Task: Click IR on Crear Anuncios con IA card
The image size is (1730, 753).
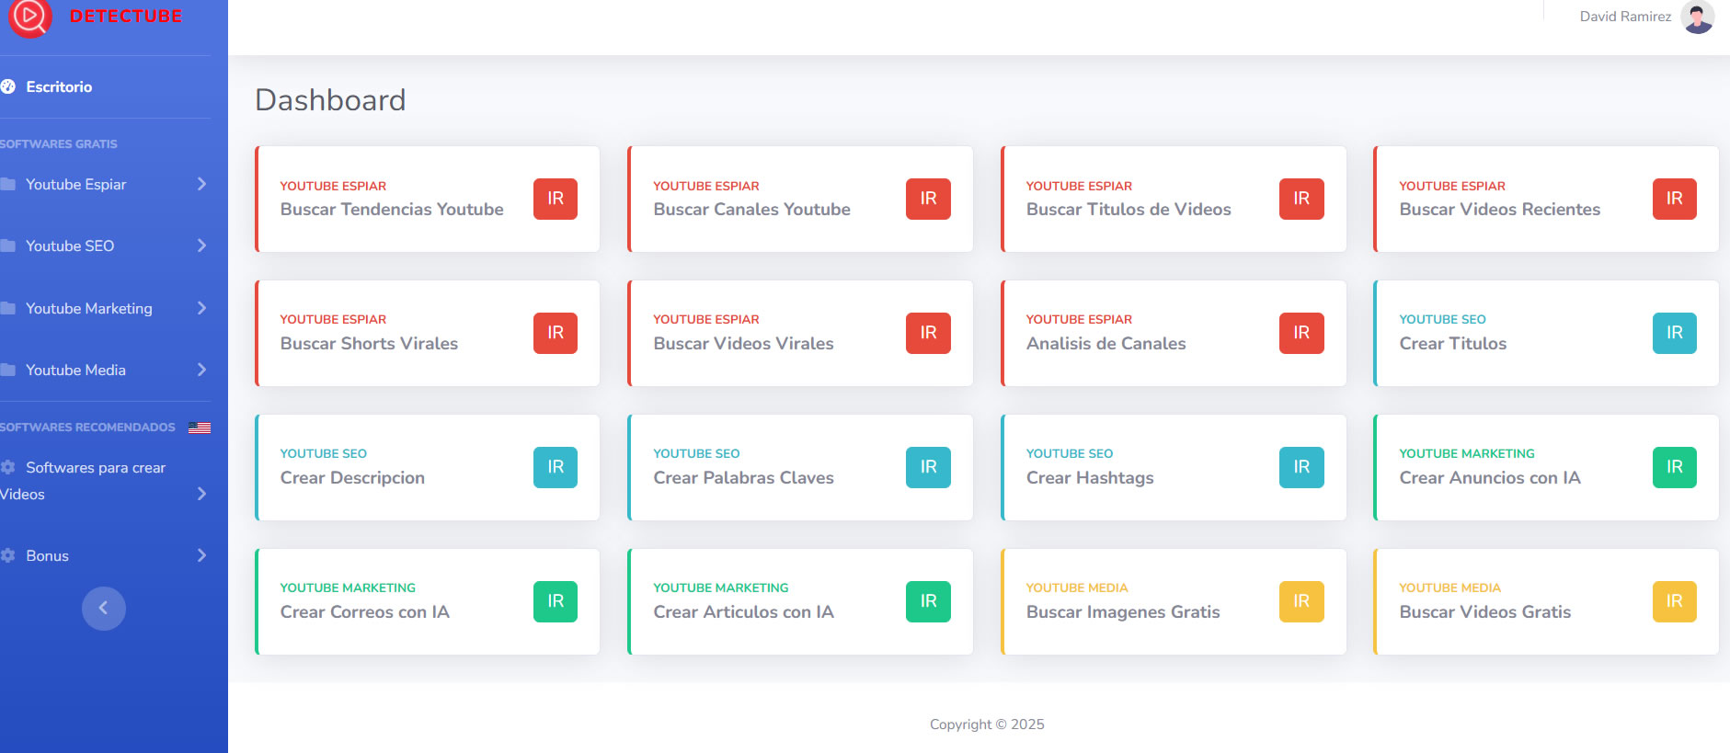Action: [x=1675, y=467]
